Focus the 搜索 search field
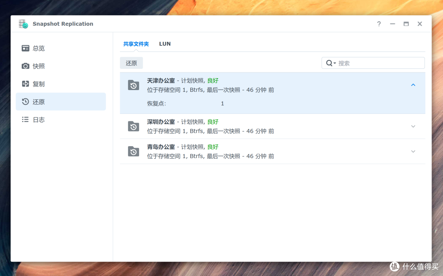The image size is (443, 276). point(373,63)
